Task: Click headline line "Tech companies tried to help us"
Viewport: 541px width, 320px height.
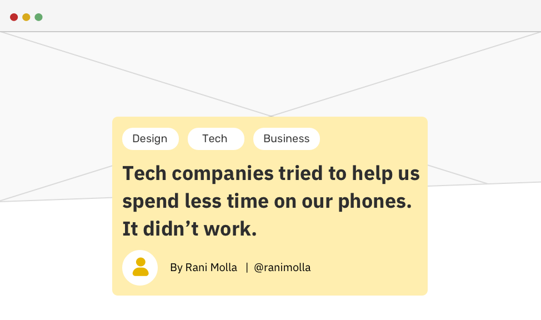Action: [271, 173]
